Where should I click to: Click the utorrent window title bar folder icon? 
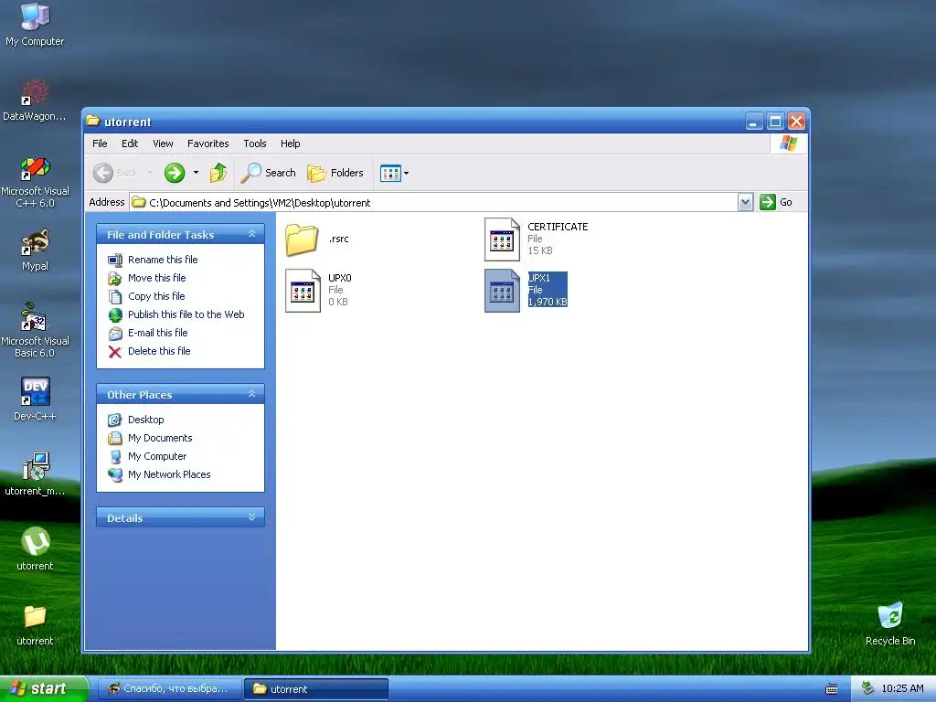[93, 122]
